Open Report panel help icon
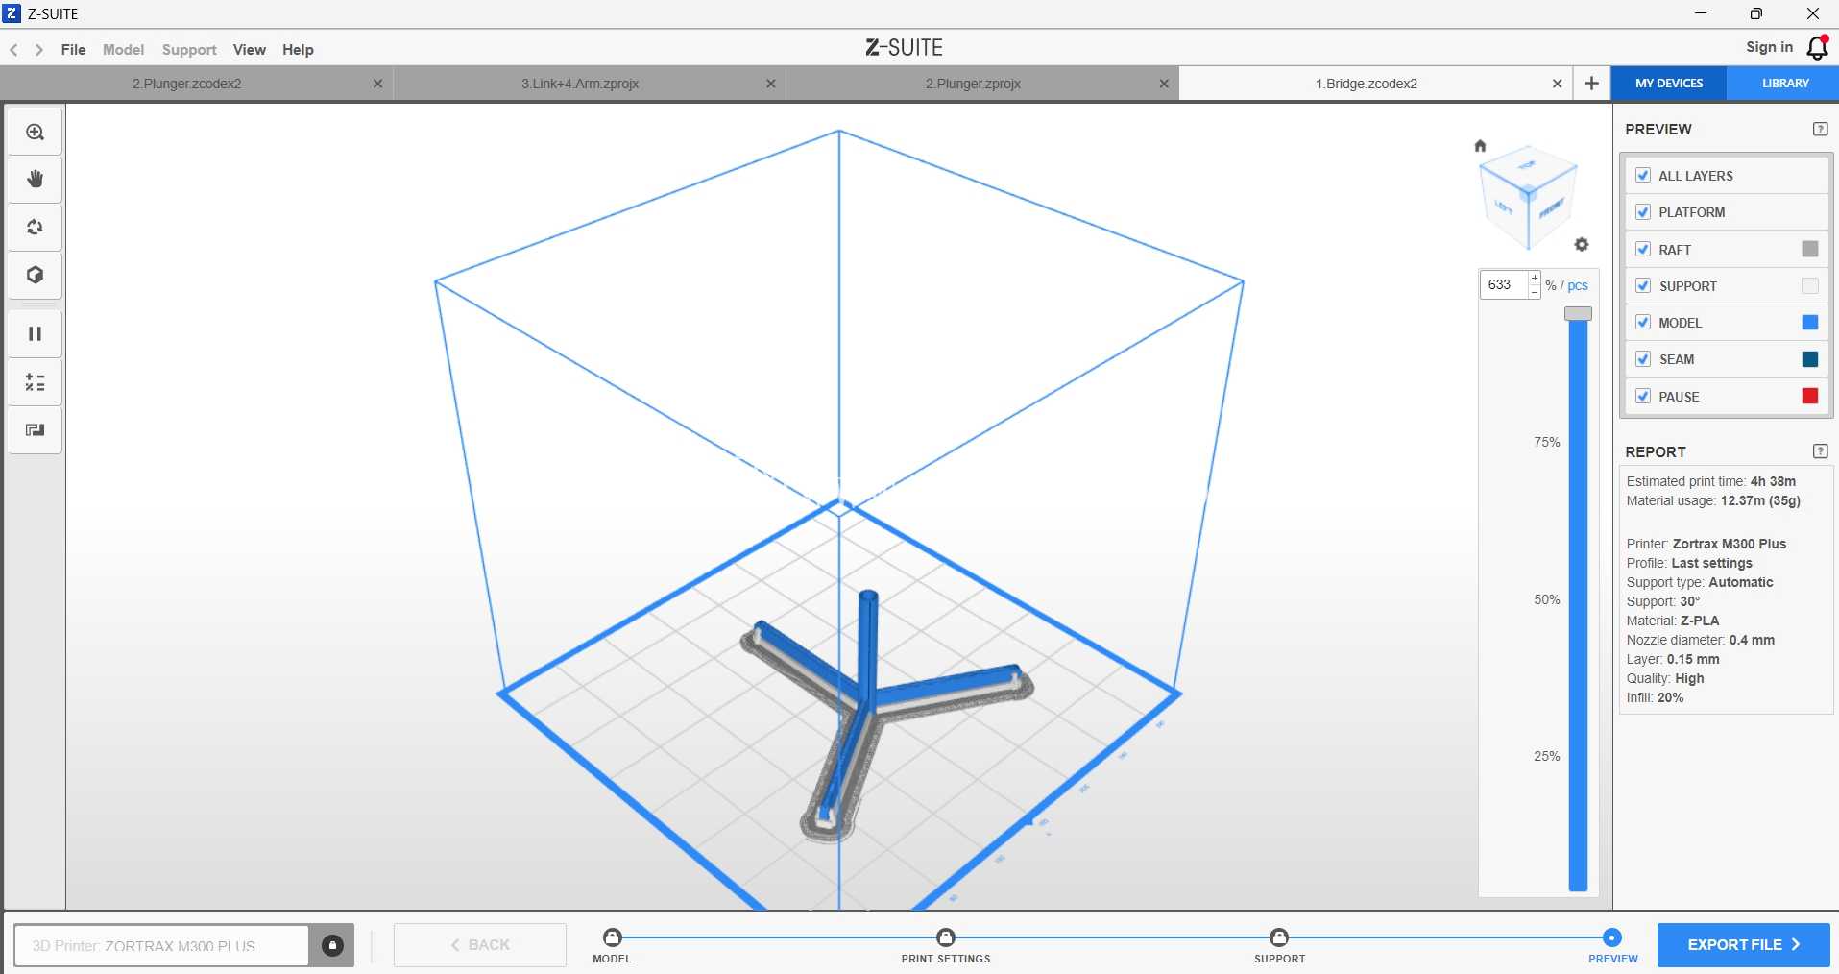 pos(1820,451)
